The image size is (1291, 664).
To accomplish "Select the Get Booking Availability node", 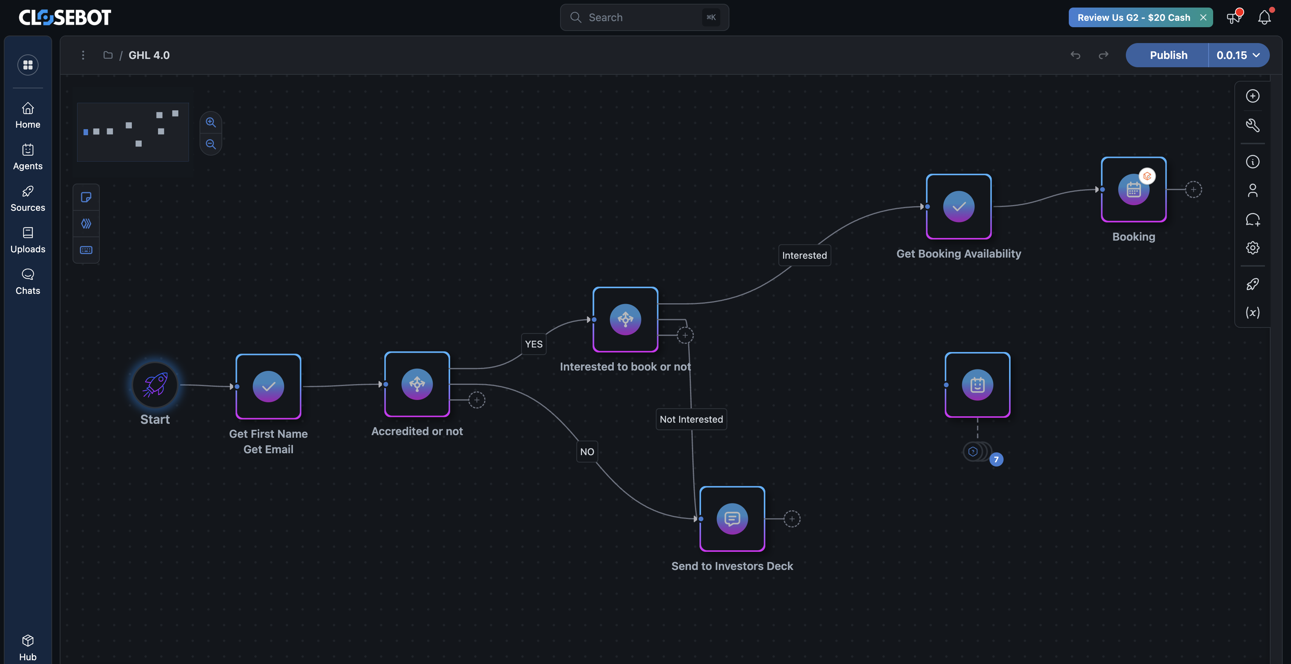I will 959,206.
